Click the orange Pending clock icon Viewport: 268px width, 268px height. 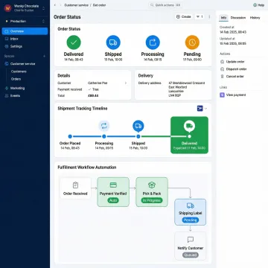click(192, 42)
